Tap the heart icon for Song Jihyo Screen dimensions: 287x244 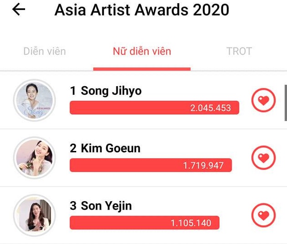click(264, 101)
